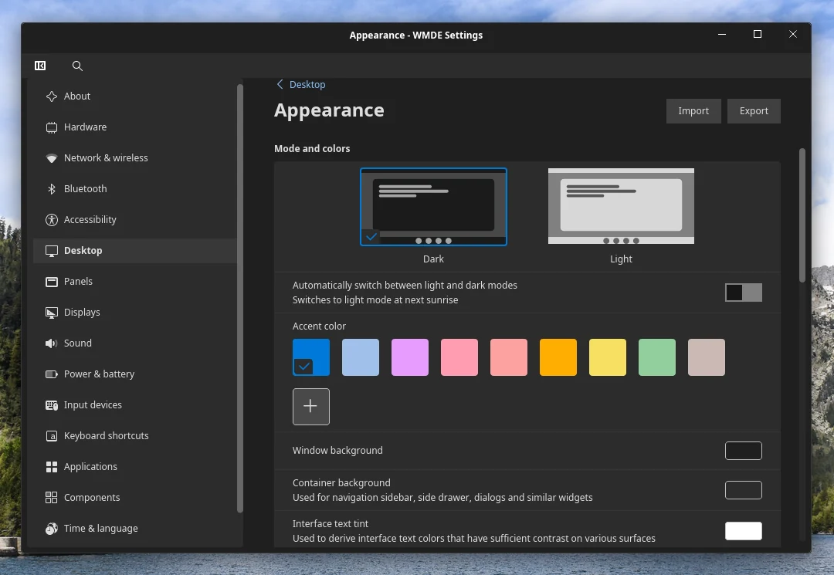
Task: Choose the salmon accent color
Action: click(x=509, y=357)
